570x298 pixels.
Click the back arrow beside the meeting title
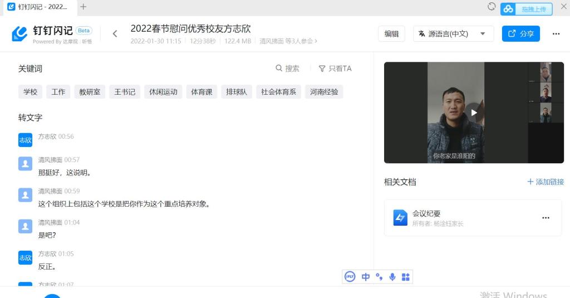pos(115,34)
